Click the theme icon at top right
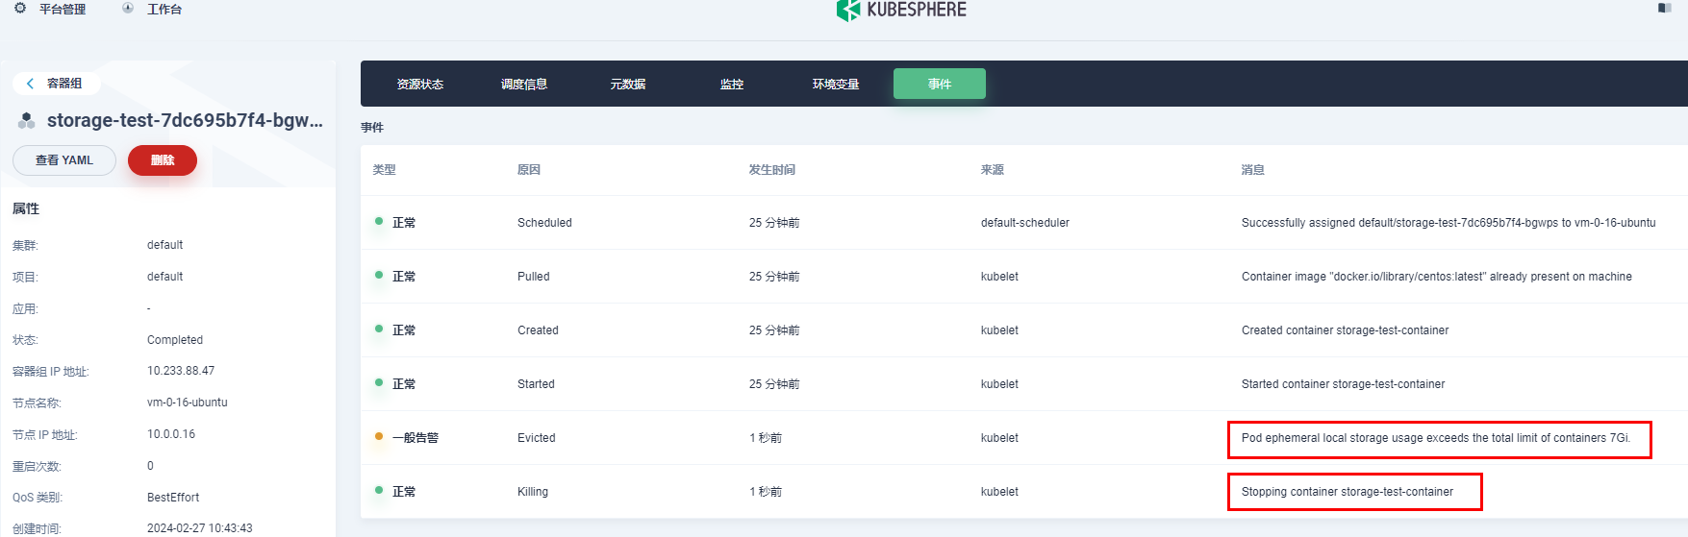Viewport: 1688px width, 537px height. tap(1664, 8)
